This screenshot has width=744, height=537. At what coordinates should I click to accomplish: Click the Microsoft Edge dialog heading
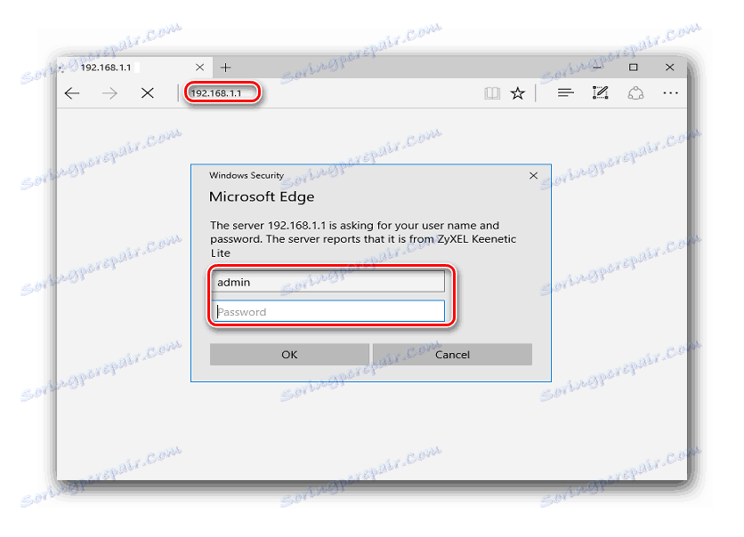click(262, 196)
